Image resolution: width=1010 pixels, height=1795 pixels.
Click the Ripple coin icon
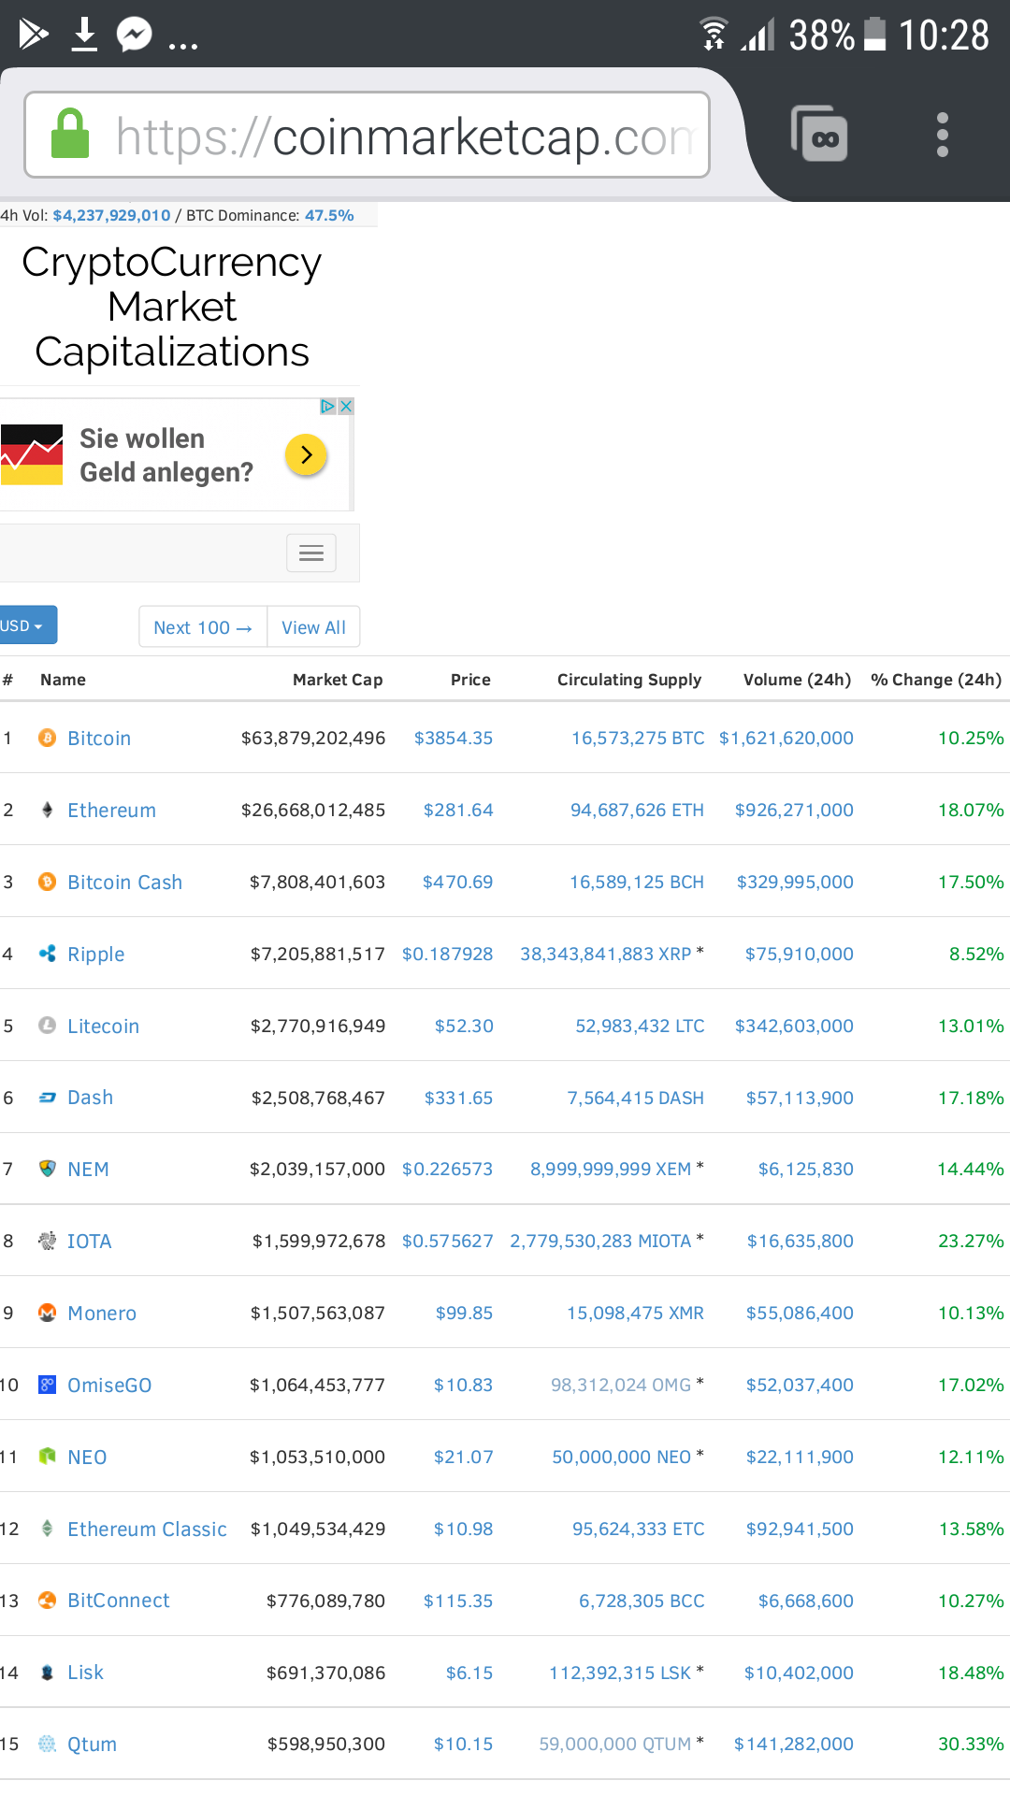click(x=47, y=954)
